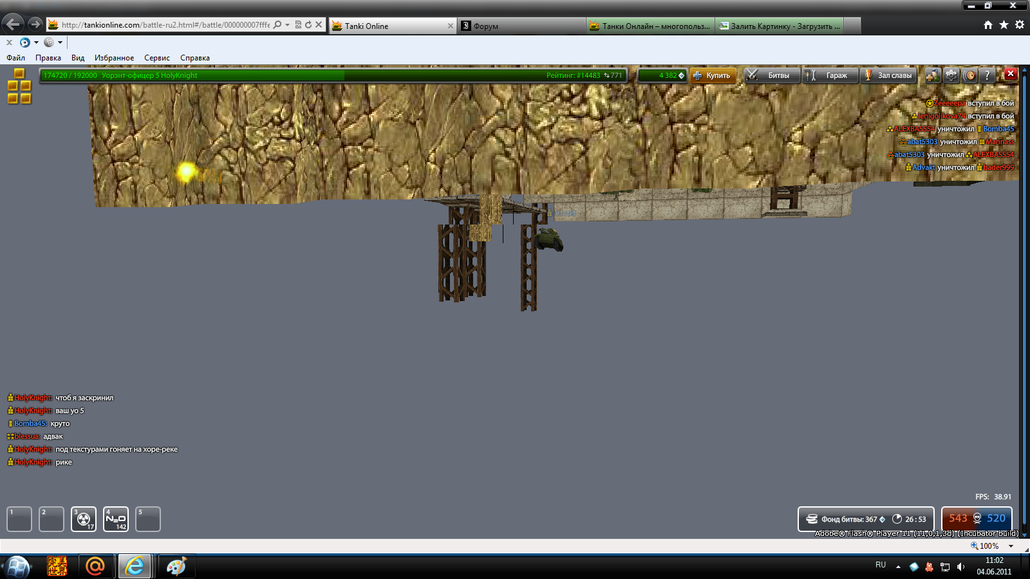This screenshot has width=1030, height=579.
Task: Close the Tanki Online tab
Action: [x=451, y=26]
